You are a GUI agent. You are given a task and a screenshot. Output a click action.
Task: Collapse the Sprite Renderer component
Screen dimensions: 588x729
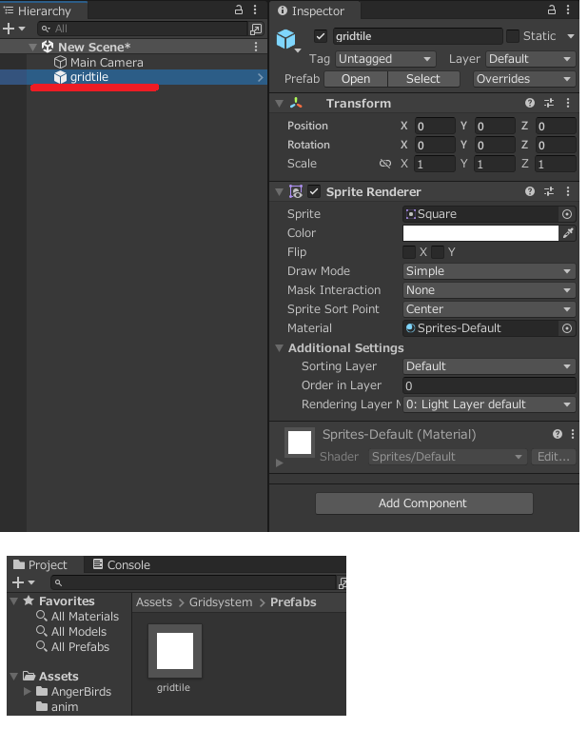coord(280,191)
